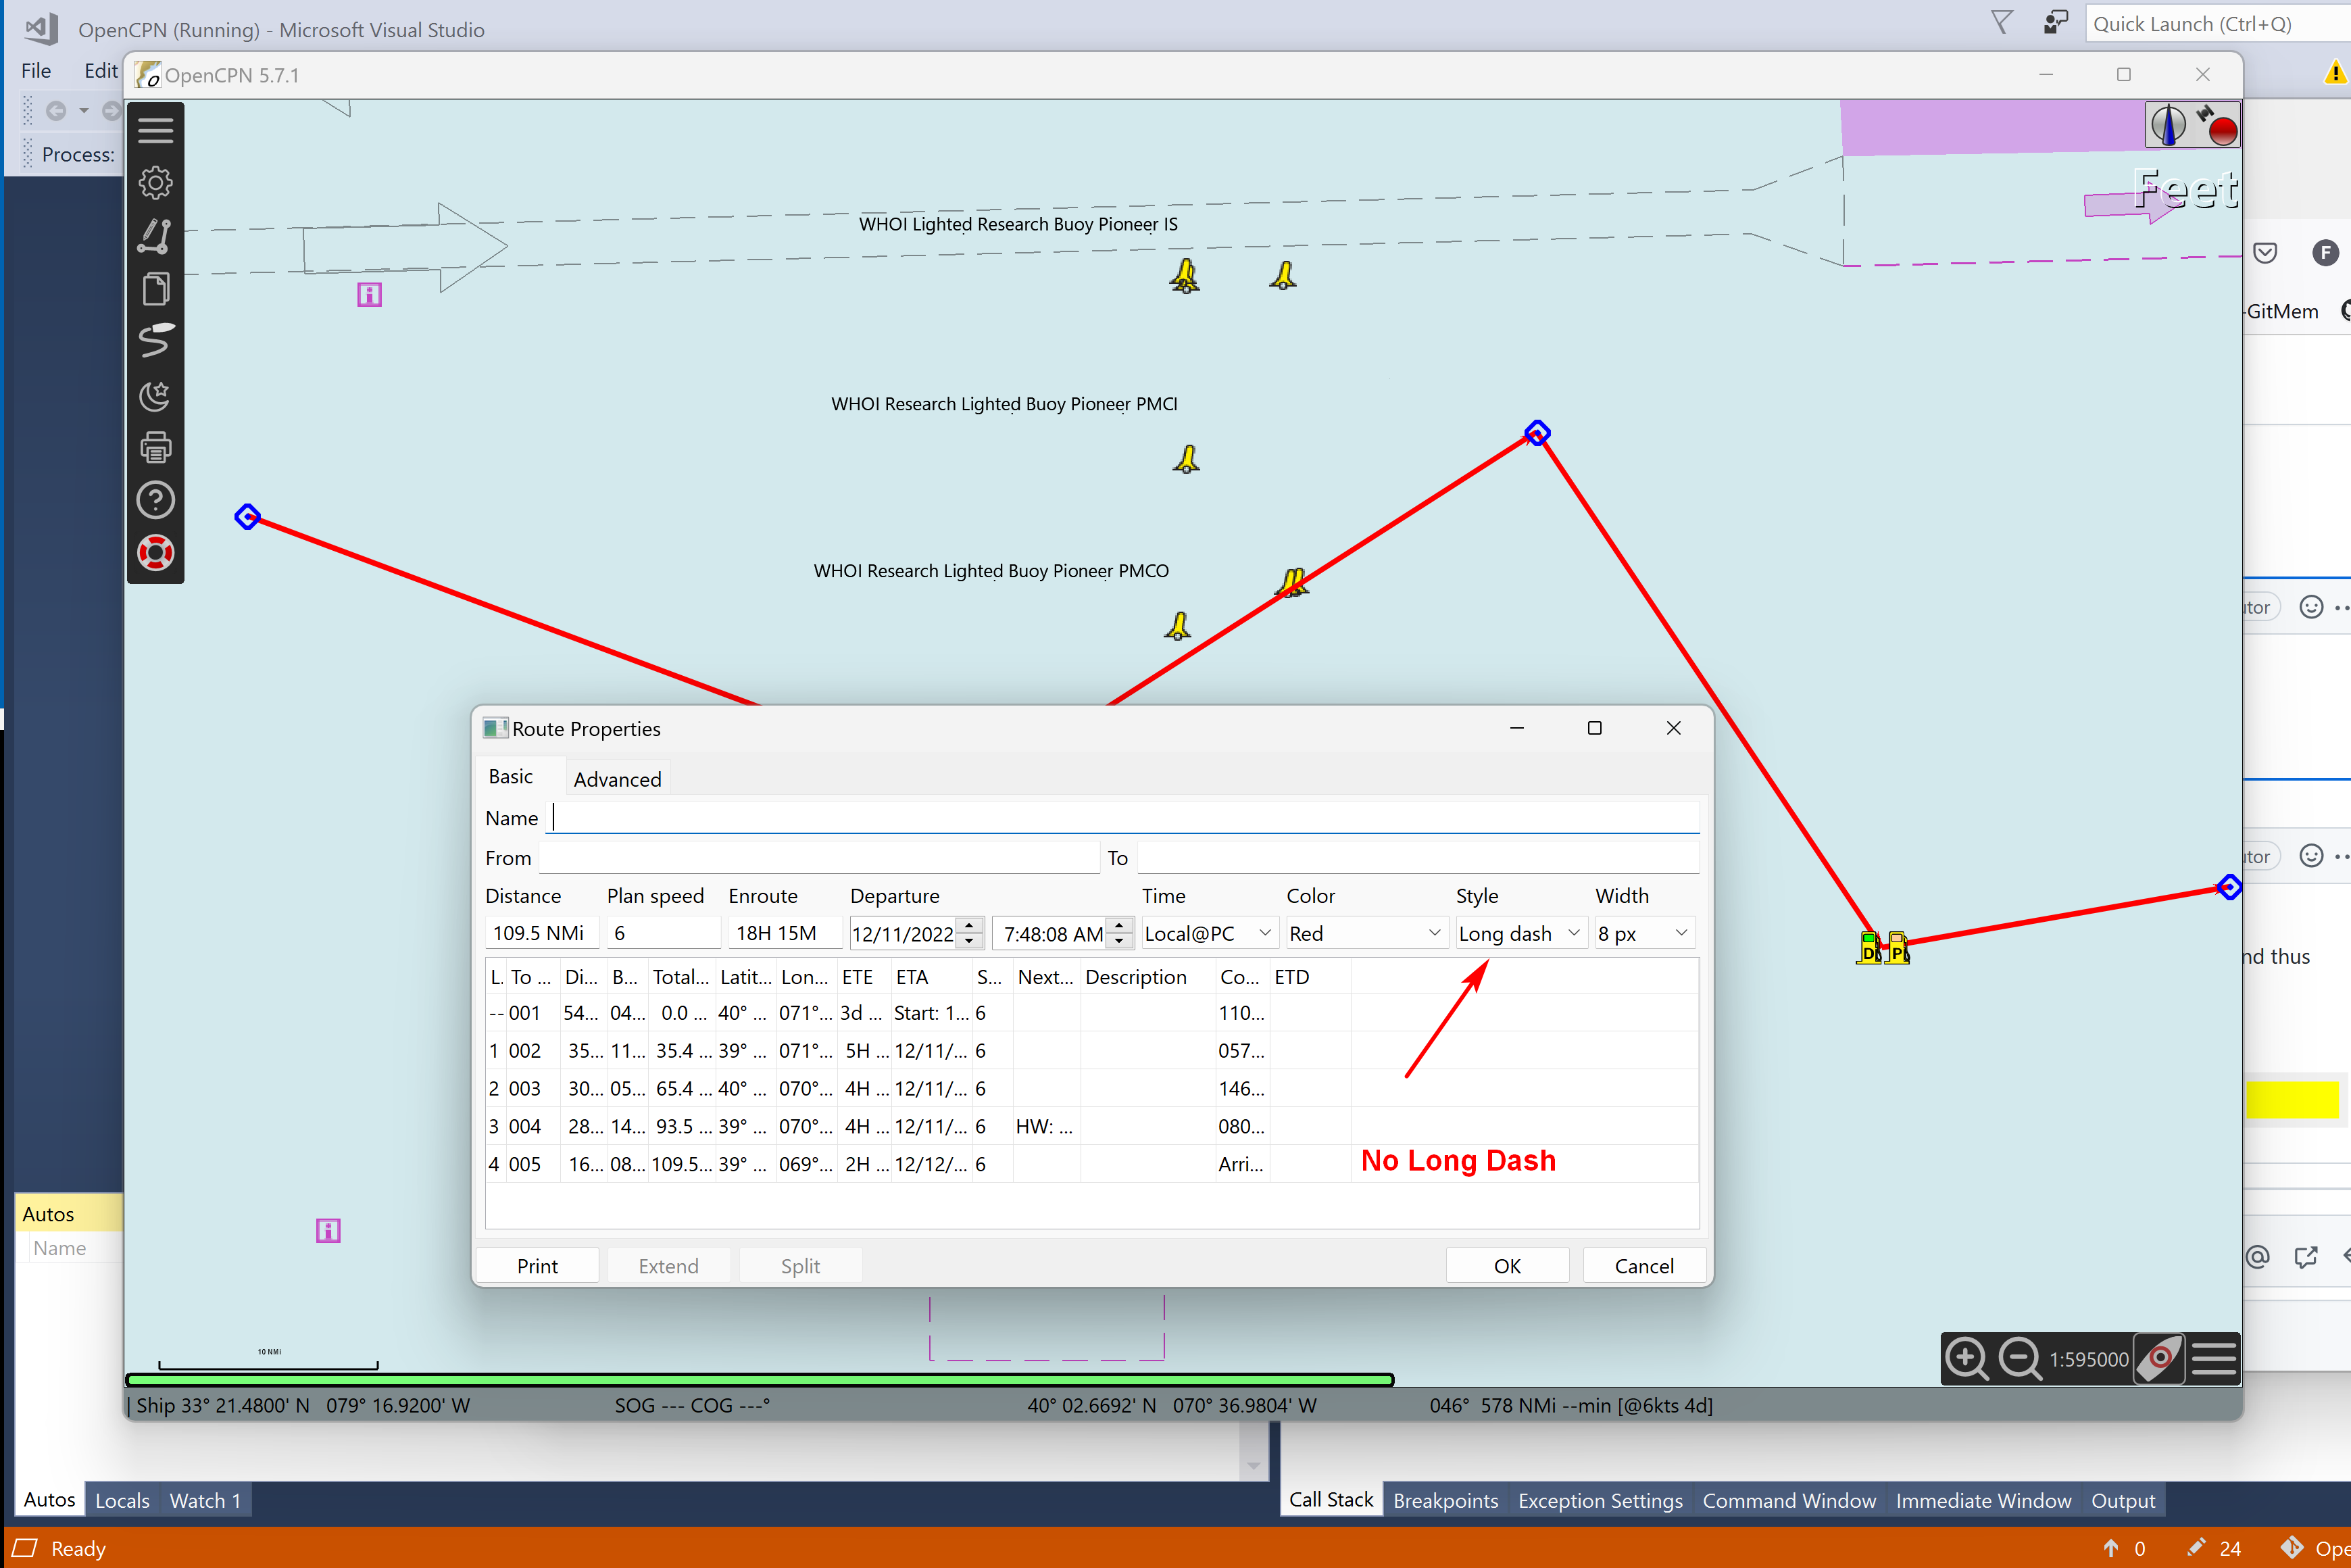Click OK in Route Properties
The image size is (2351, 1568).
[x=1506, y=1266]
